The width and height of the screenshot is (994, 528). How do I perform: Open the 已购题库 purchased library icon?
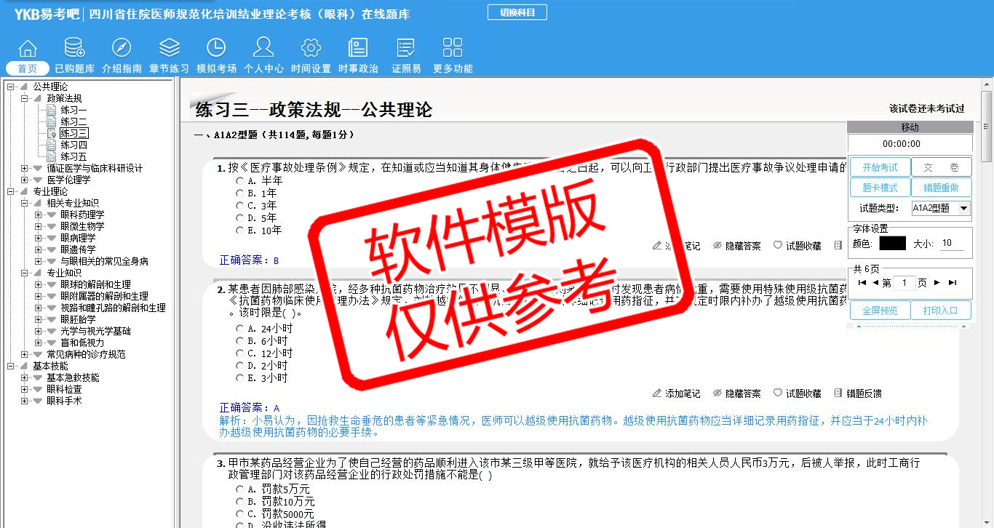click(74, 48)
